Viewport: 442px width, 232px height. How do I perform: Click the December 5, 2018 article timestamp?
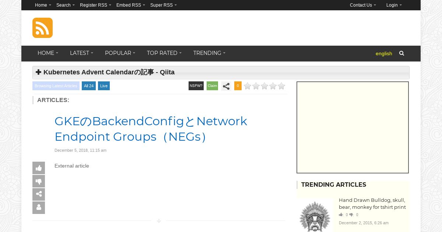coord(80,150)
